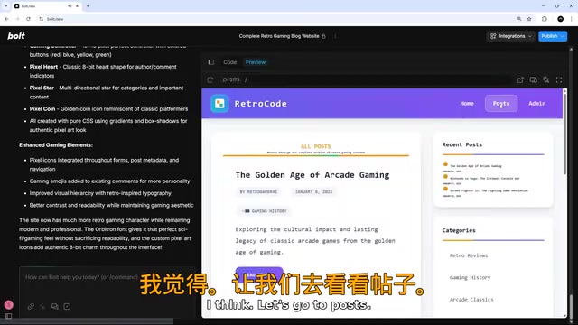Mute the Bolt.new tab audio icon
Image resolution: width=578 pixels, height=325 pixels.
70,6
